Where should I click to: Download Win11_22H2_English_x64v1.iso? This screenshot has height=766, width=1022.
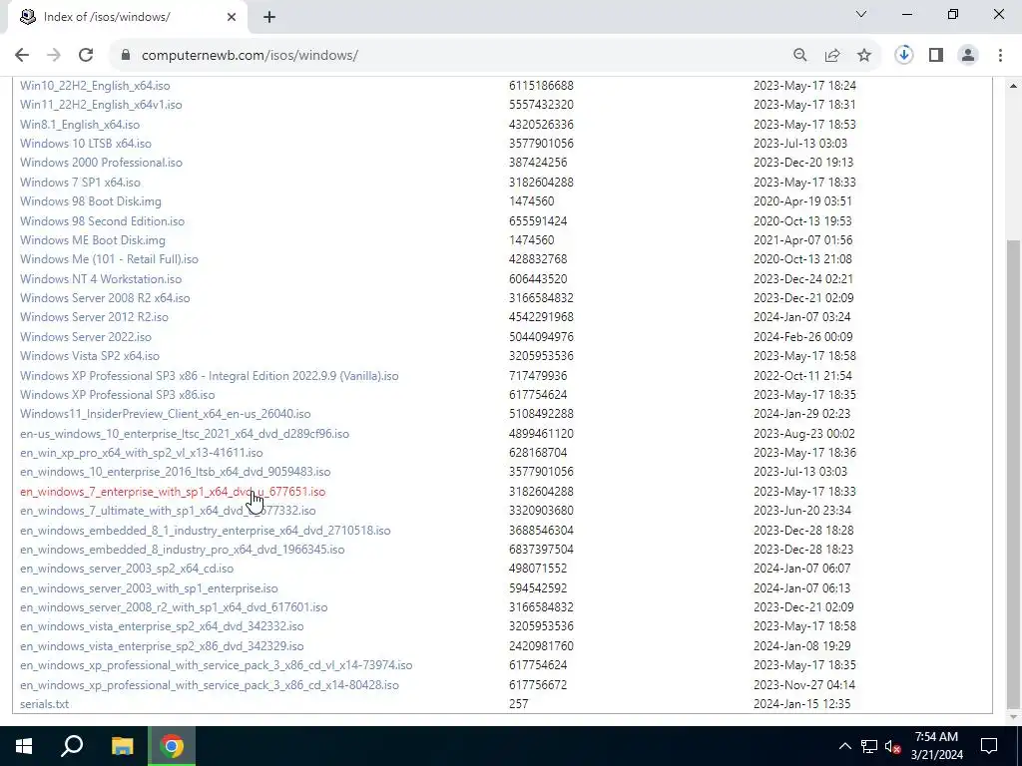coord(101,105)
